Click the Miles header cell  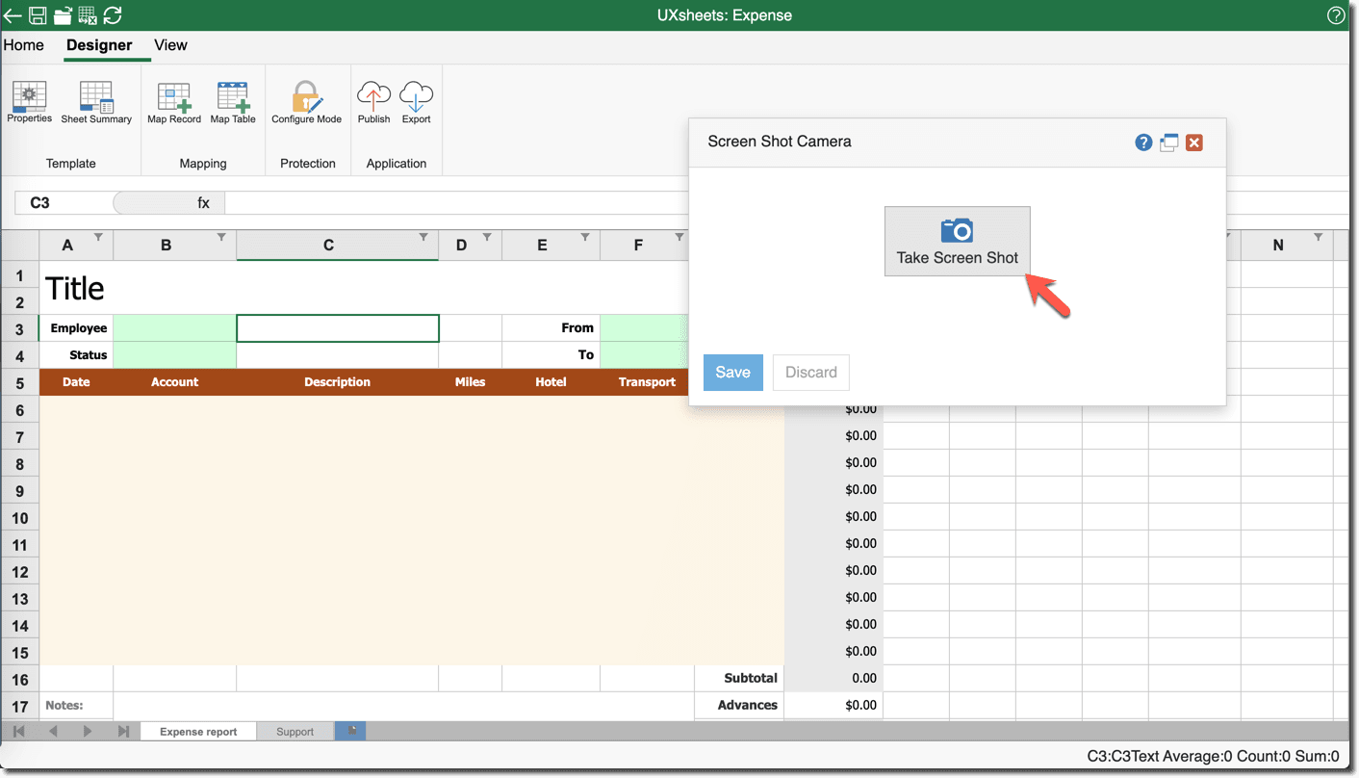[470, 382]
